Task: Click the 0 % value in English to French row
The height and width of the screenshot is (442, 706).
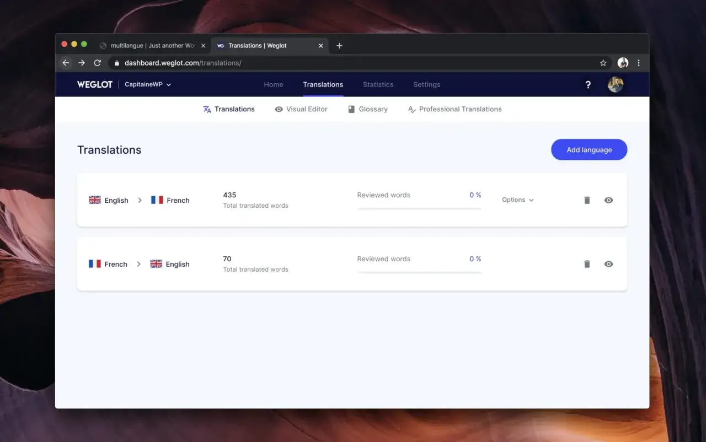Action: tap(475, 195)
